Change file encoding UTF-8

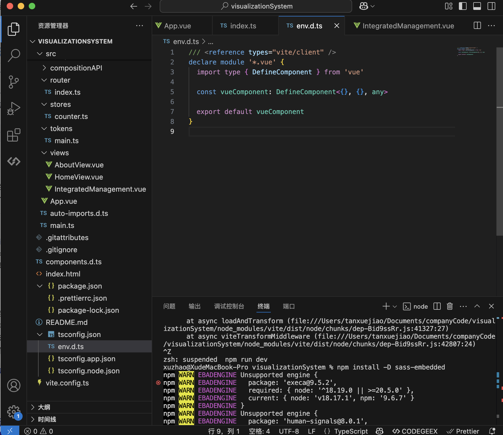click(289, 431)
